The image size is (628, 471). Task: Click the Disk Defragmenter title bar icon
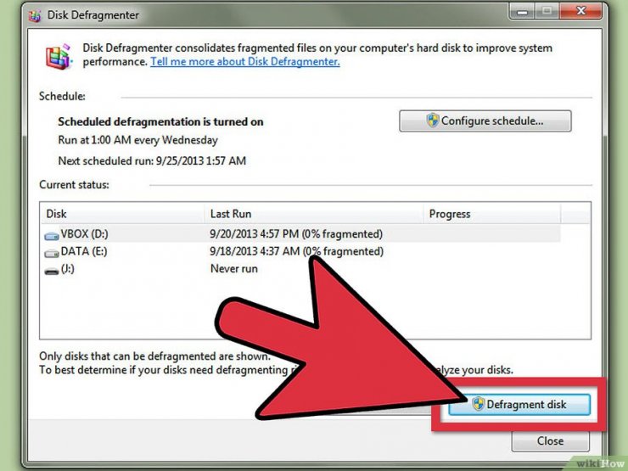tap(35, 15)
